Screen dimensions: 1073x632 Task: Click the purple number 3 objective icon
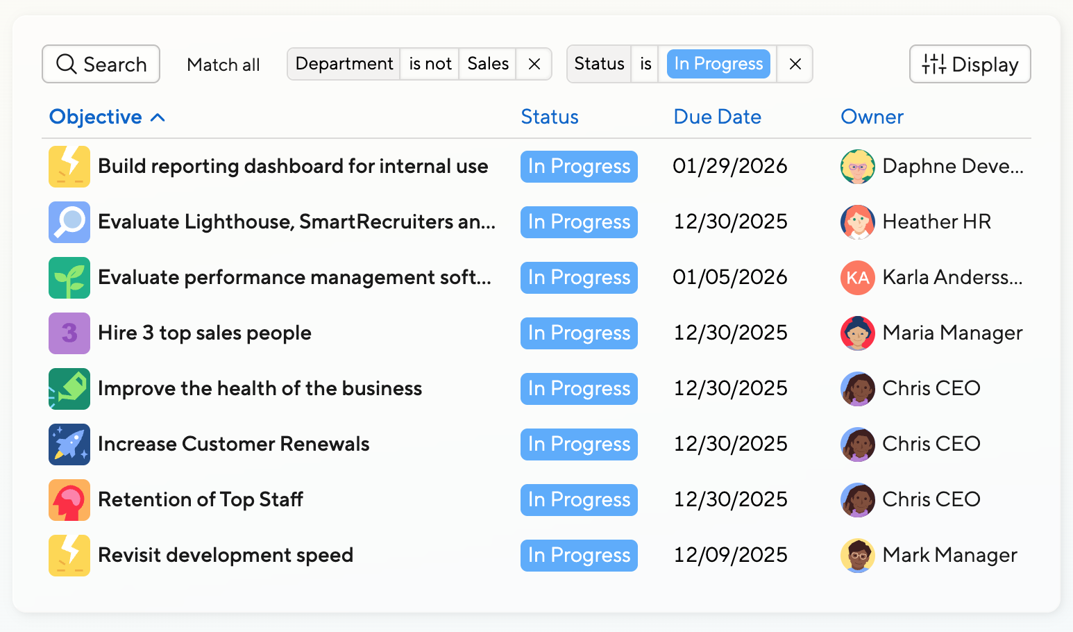click(x=69, y=333)
